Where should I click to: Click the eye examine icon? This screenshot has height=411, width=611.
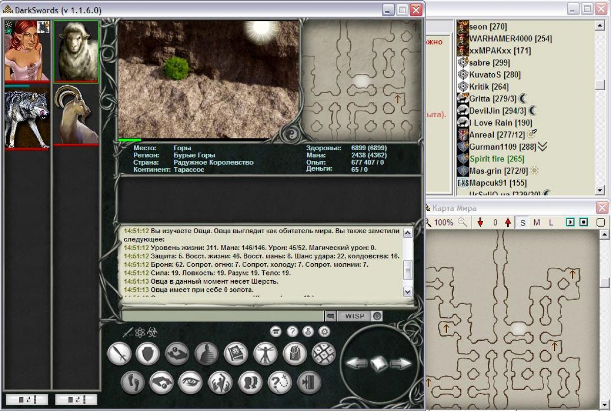(190, 382)
